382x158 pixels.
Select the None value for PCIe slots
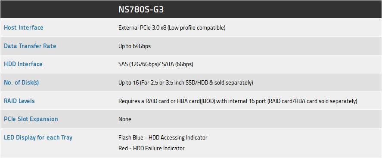tap(125, 119)
